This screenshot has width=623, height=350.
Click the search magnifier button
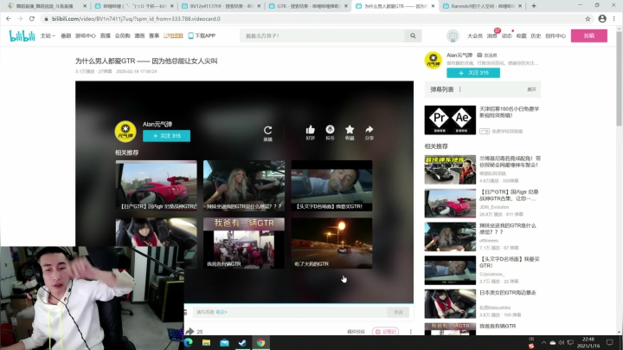click(413, 36)
